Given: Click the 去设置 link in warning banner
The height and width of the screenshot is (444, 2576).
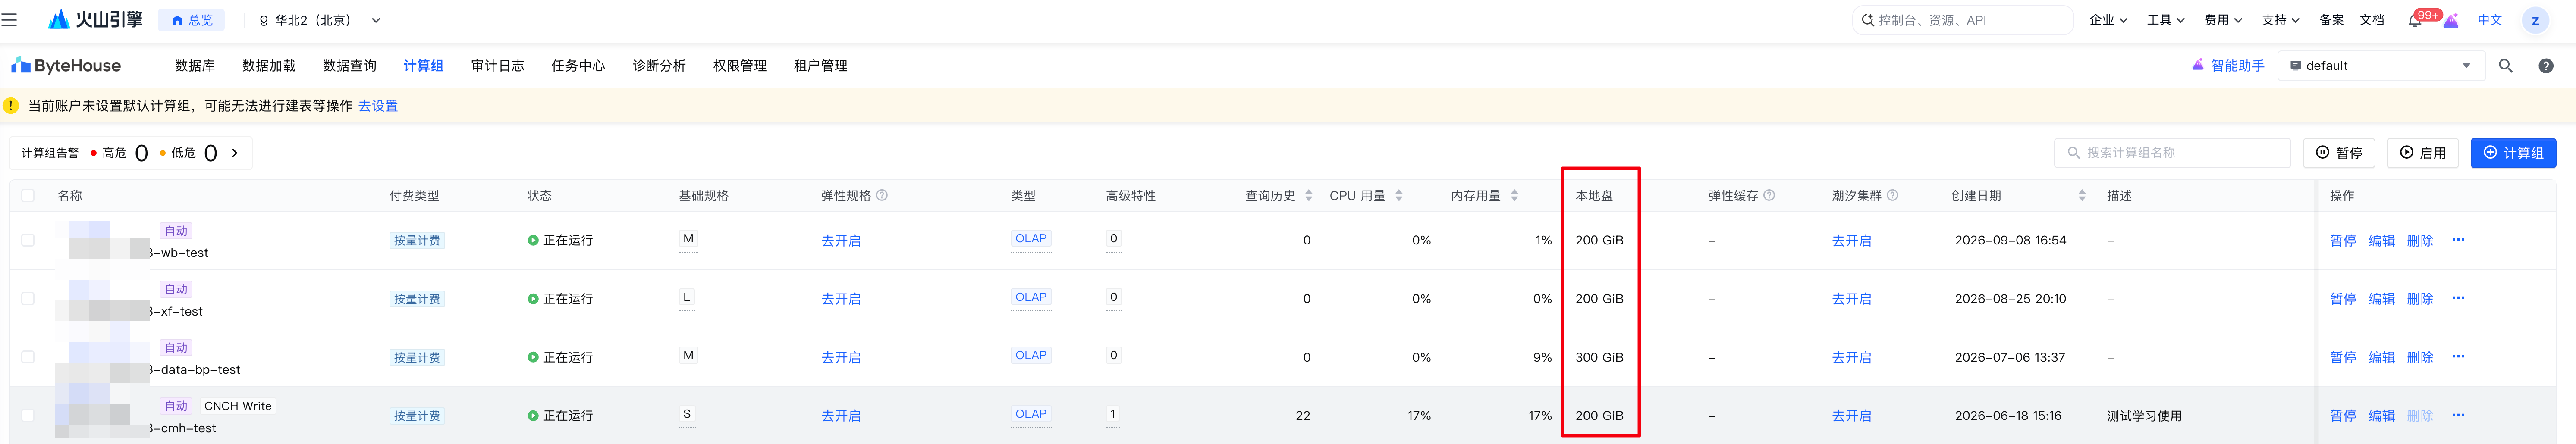Looking at the screenshot, I should tap(378, 106).
